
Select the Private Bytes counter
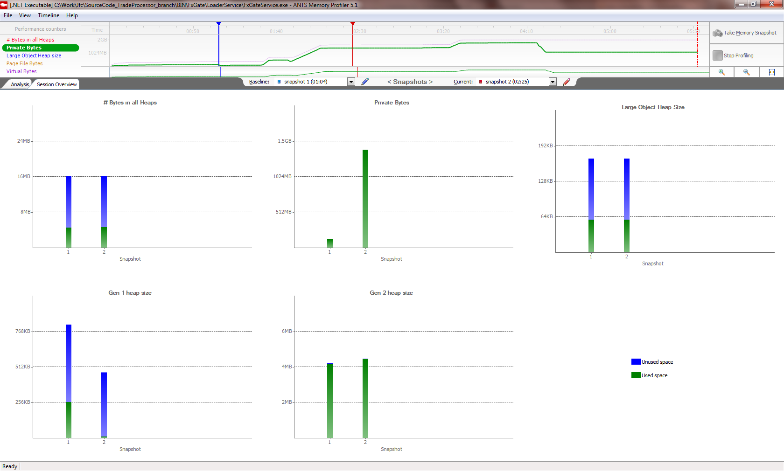(41, 48)
